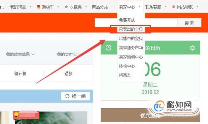
Task: Click the shopping cart icon
Action: click(38, 7)
